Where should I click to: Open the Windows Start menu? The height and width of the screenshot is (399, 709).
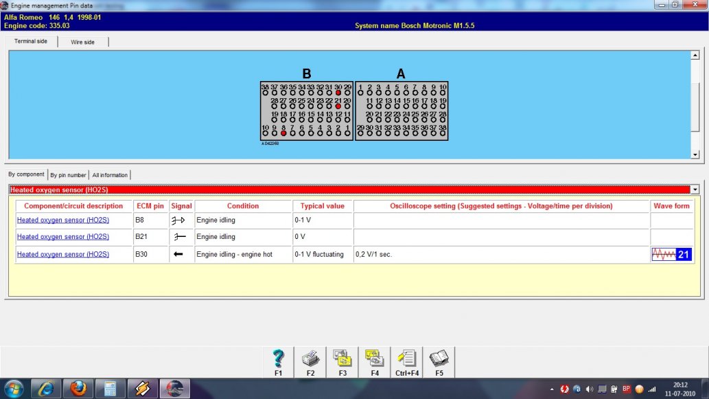pos(14,389)
